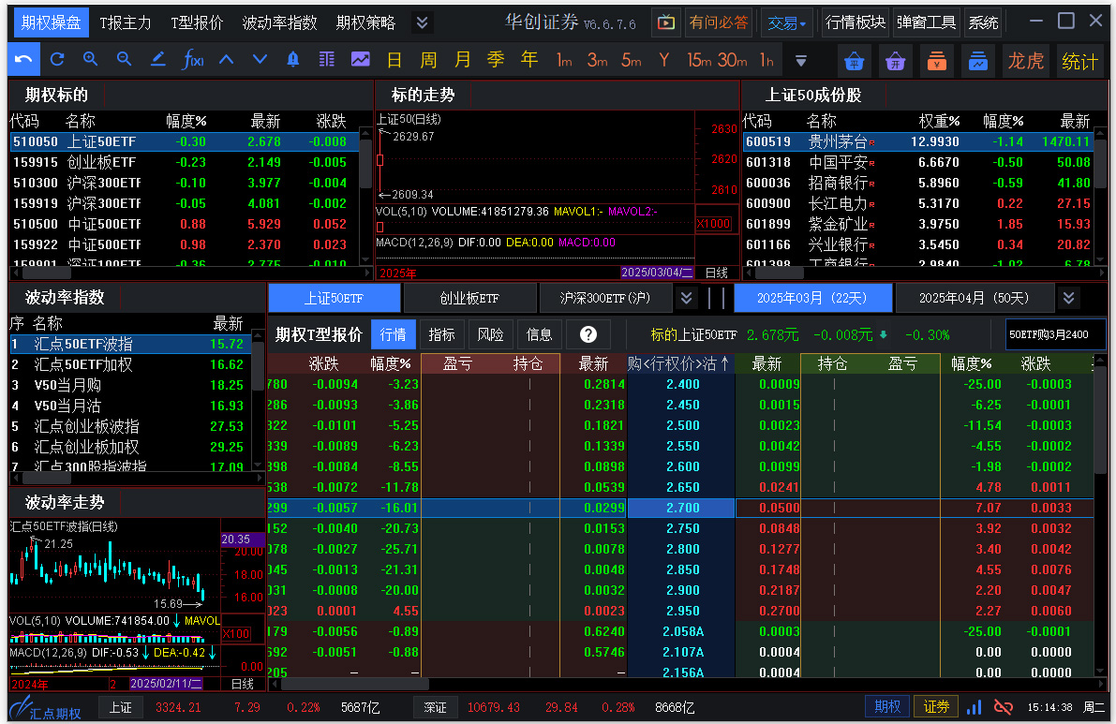Click the purple basket 开 icon
The image size is (1116, 724).
[x=896, y=61]
